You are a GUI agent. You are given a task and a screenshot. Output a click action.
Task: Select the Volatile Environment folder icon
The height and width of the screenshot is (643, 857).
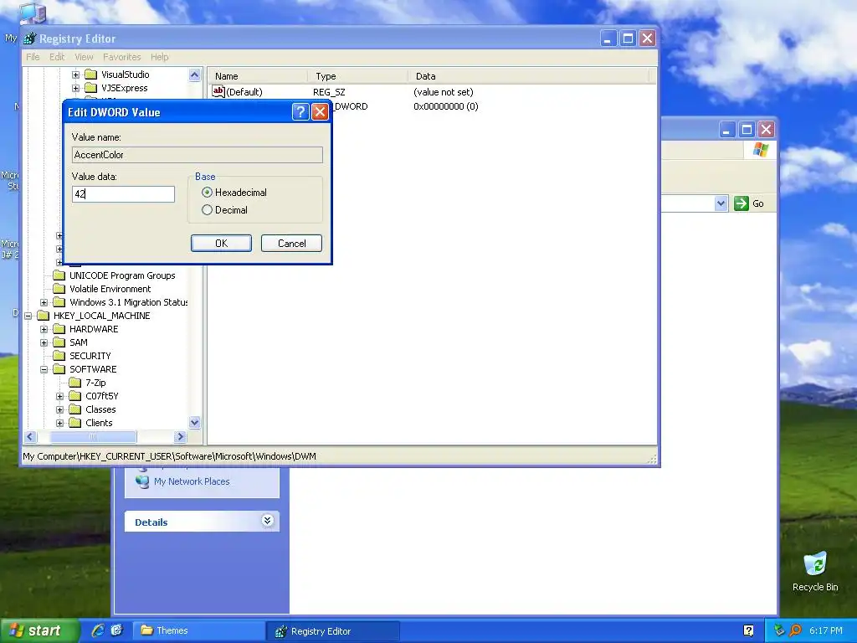(59, 289)
